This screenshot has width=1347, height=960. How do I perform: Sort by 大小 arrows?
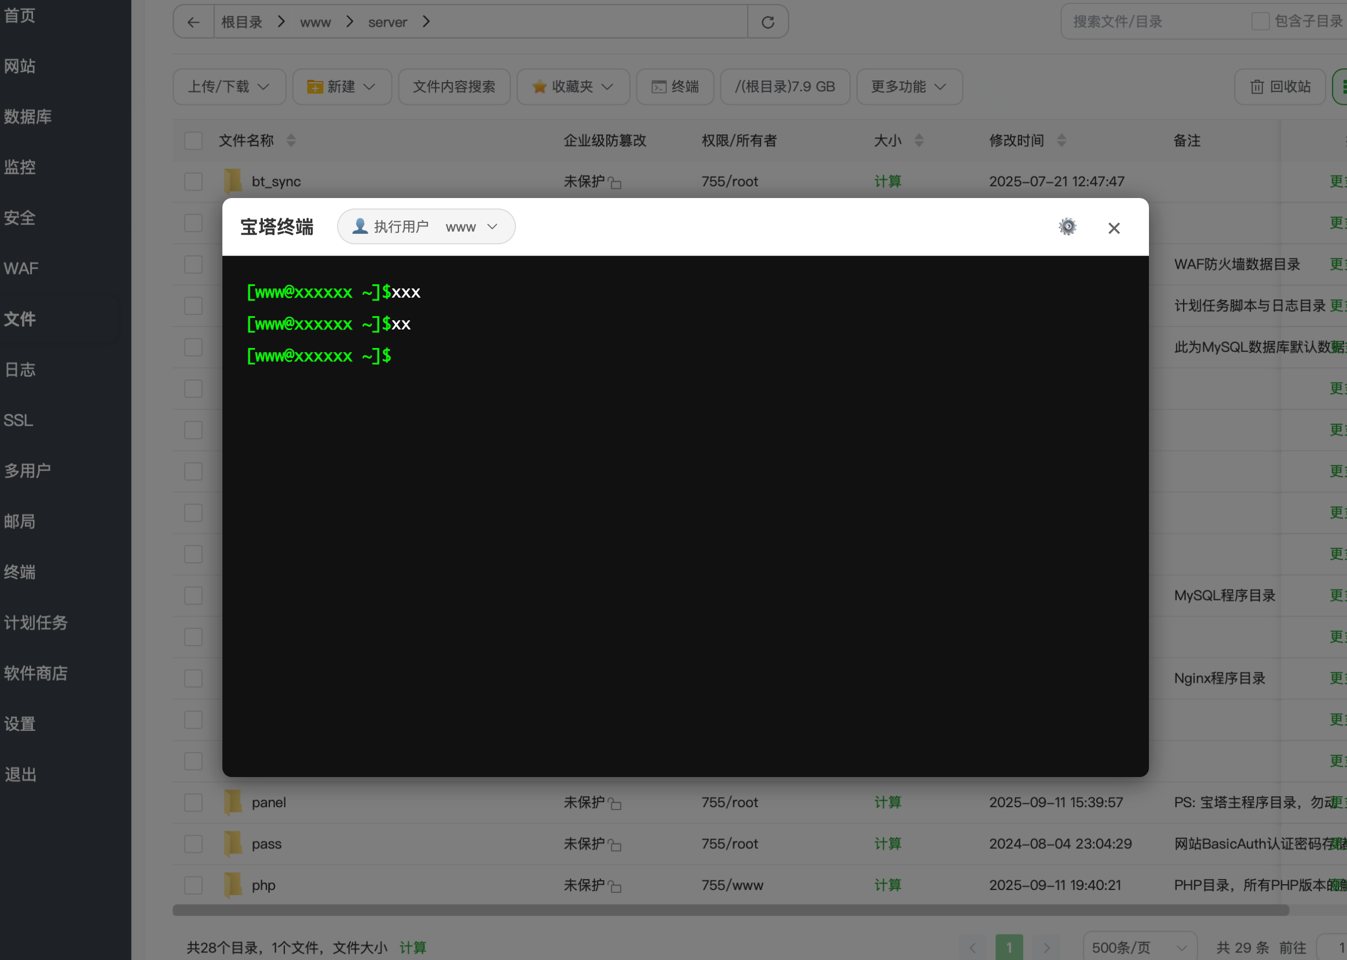(x=918, y=140)
